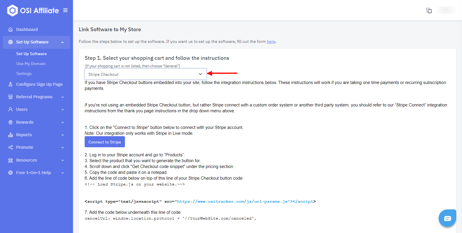Collapse the Set Up Software menu chevron
Screen dimensions: 462x233
[x=62, y=42]
